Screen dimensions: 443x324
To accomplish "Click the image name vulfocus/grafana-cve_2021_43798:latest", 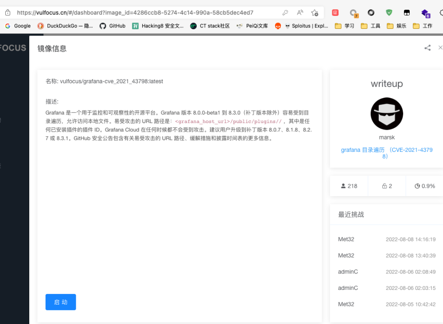I will click(x=111, y=81).
